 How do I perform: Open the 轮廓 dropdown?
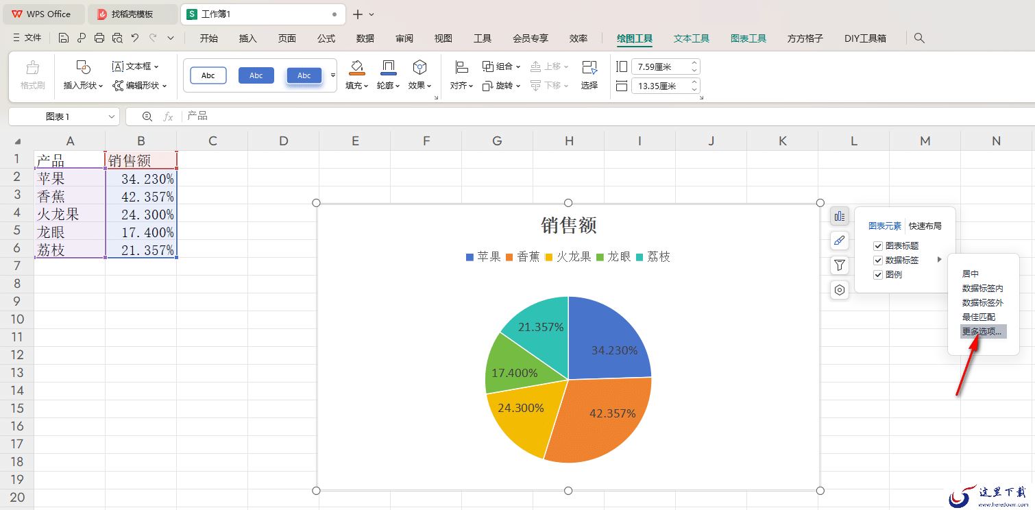pos(388,86)
